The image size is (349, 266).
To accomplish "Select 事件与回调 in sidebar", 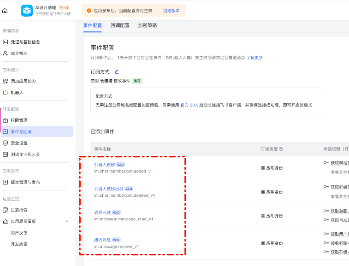I will coord(37,132).
